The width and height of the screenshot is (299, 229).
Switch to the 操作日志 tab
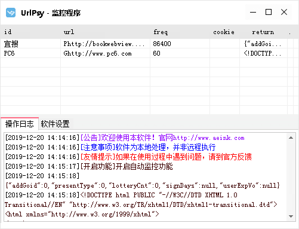point(20,124)
